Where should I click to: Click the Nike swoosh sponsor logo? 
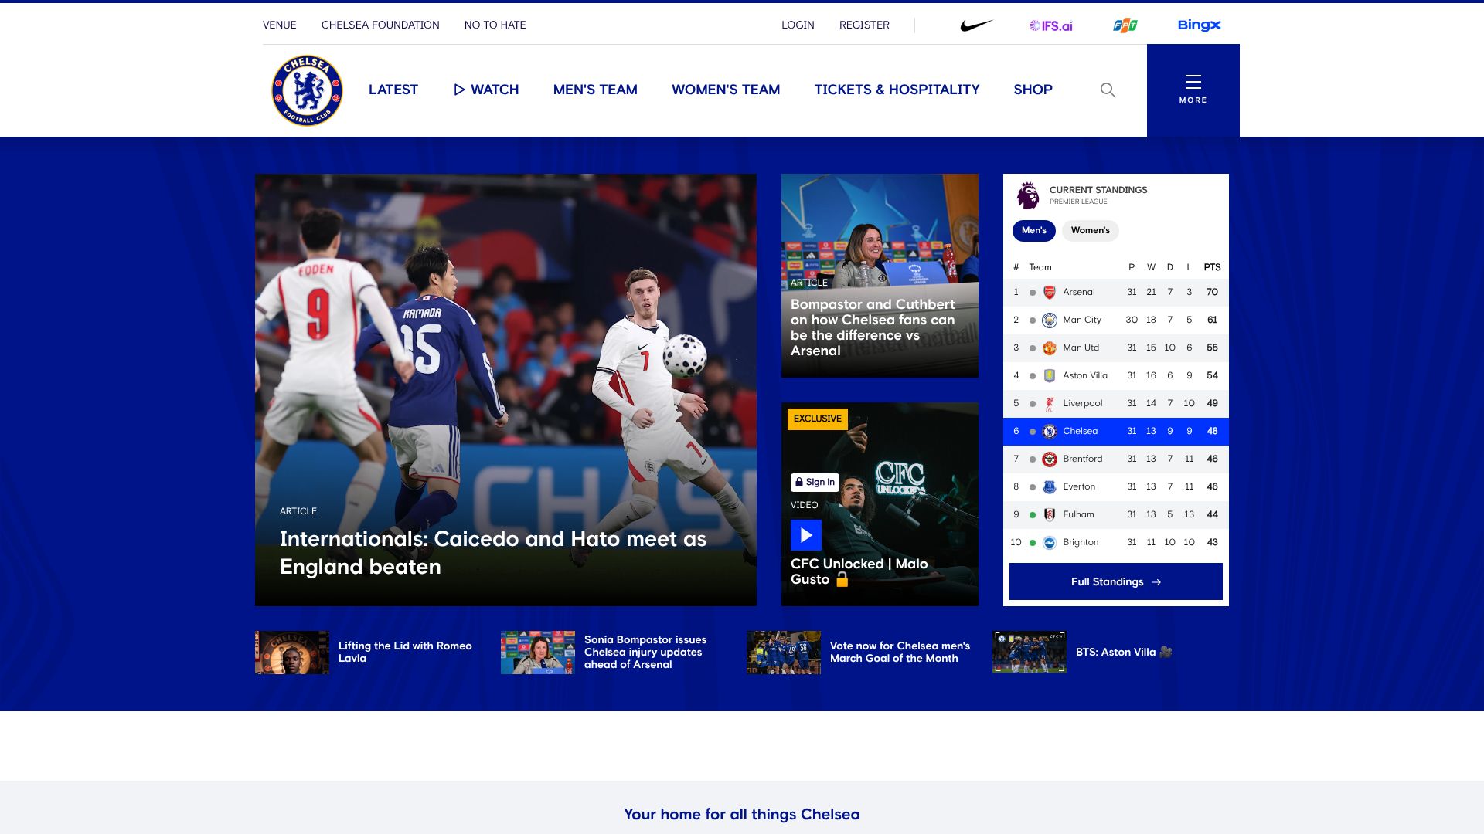point(976,25)
